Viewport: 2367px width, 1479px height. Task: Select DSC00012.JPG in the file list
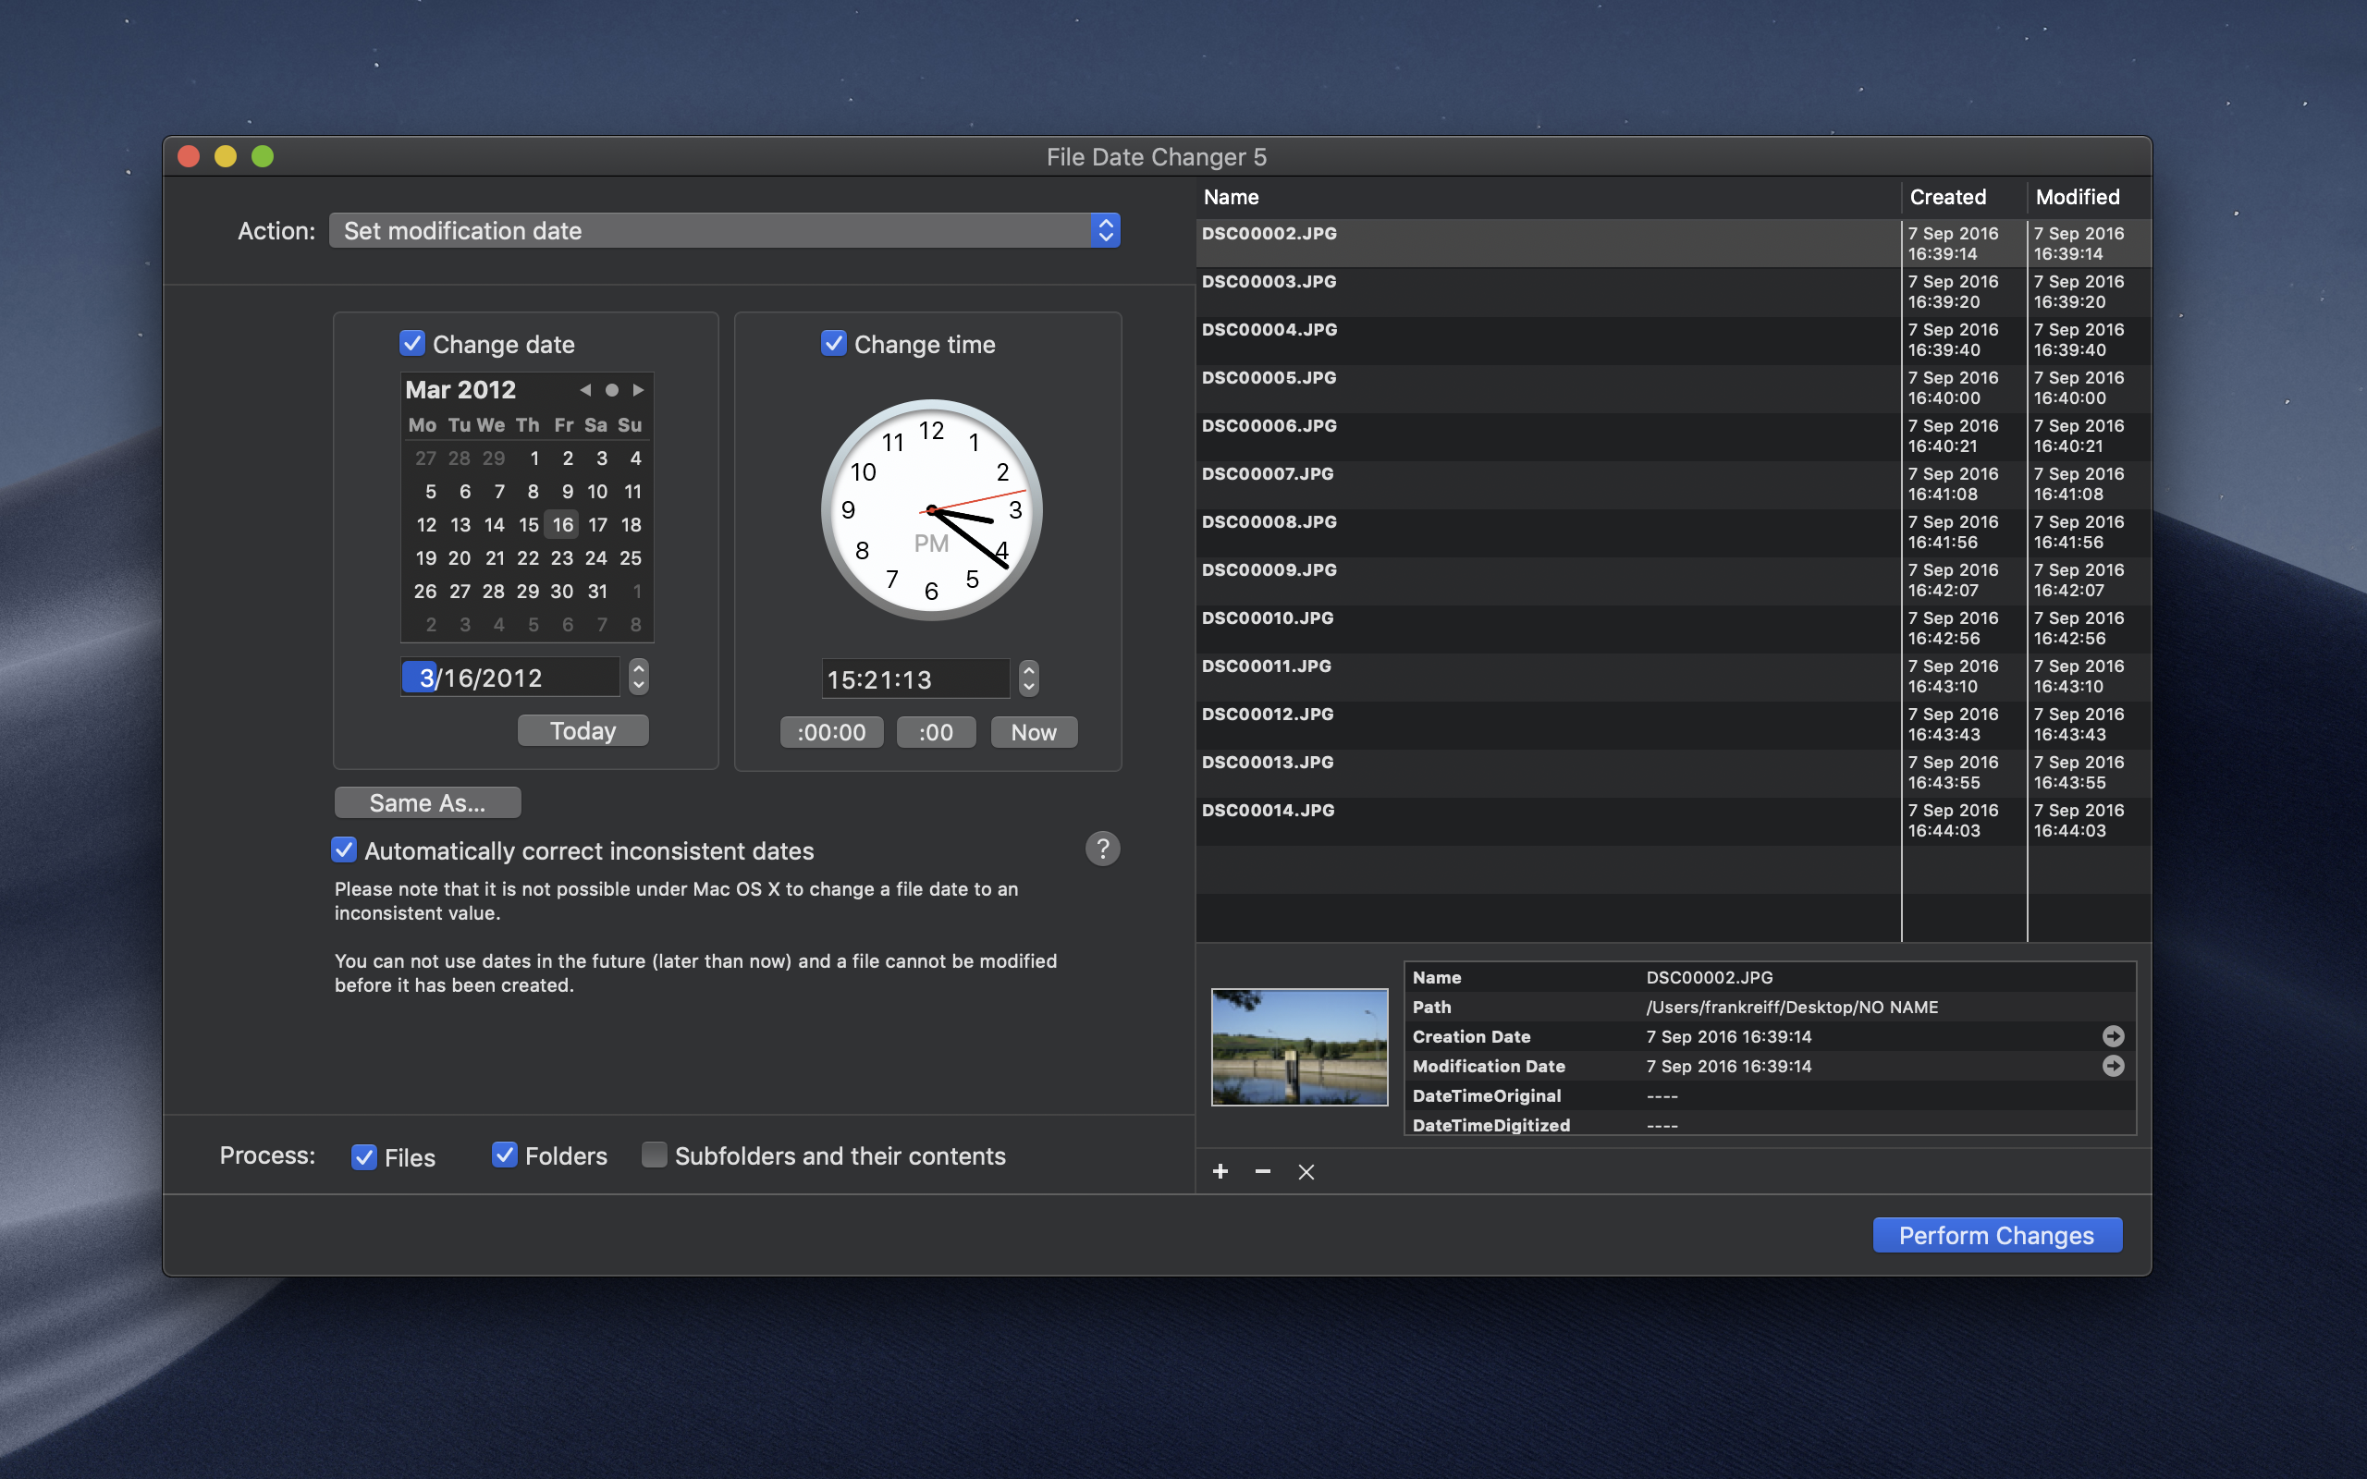pos(1673,724)
